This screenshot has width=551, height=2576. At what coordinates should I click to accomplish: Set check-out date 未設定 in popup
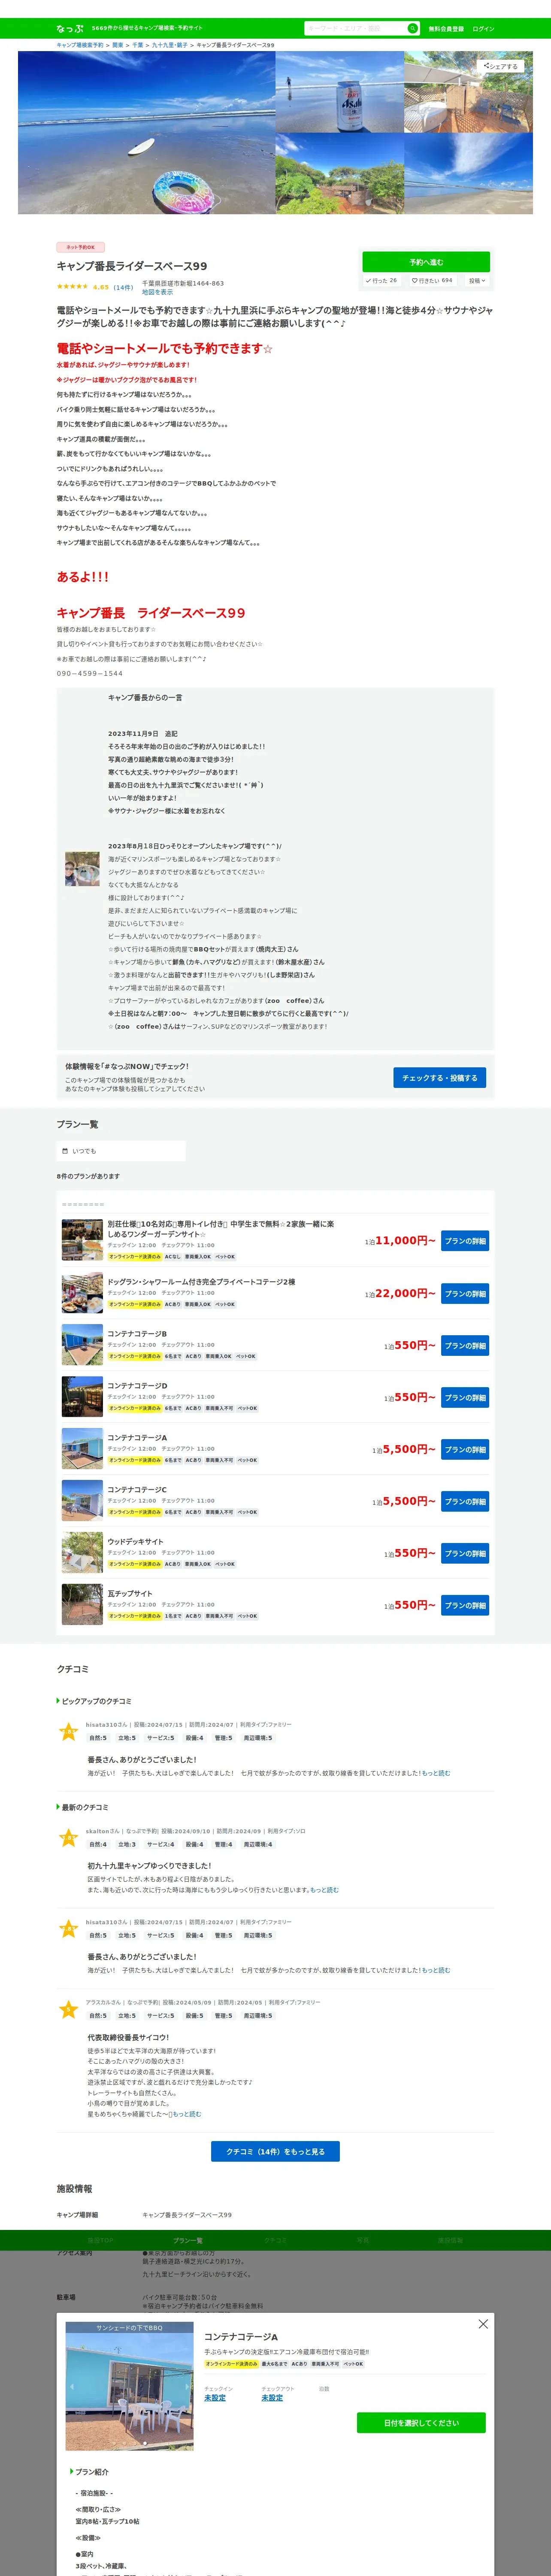tap(272, 2398)
